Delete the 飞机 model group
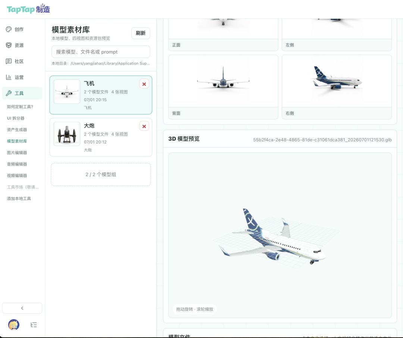 (x=144, y=84)
